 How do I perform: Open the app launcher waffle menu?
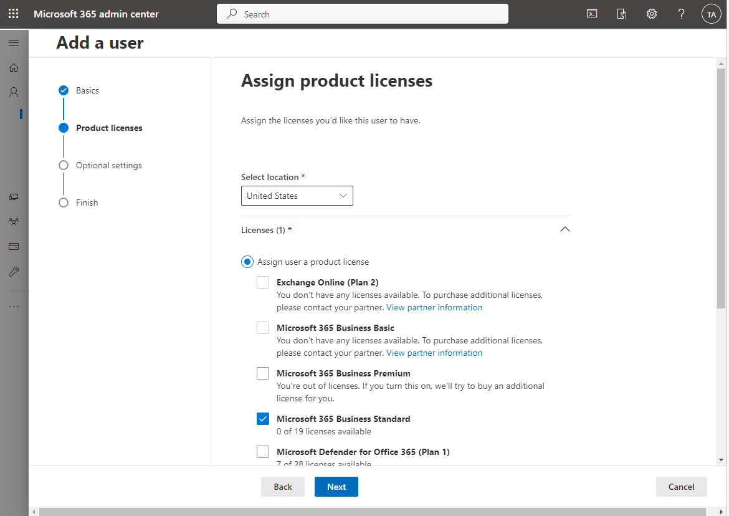click(x=13, y=13)
